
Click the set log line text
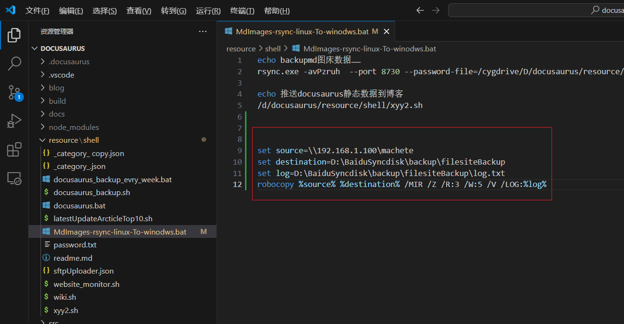(x=381, y=173)
